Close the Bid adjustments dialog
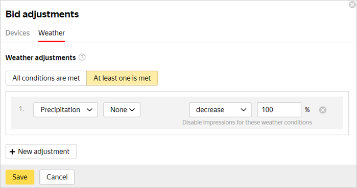 (x=352, y=5)
